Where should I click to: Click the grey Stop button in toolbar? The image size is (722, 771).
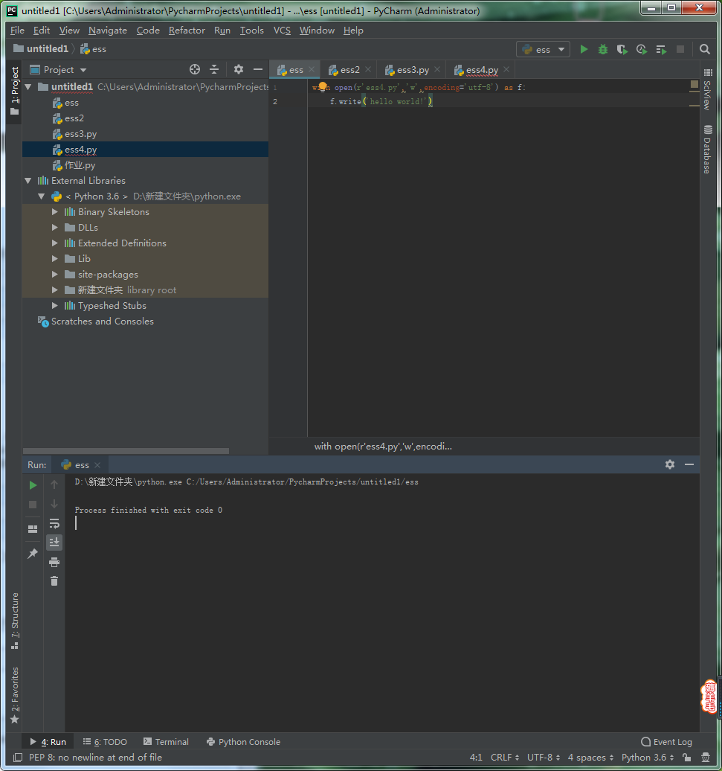(x=680, y=49)
